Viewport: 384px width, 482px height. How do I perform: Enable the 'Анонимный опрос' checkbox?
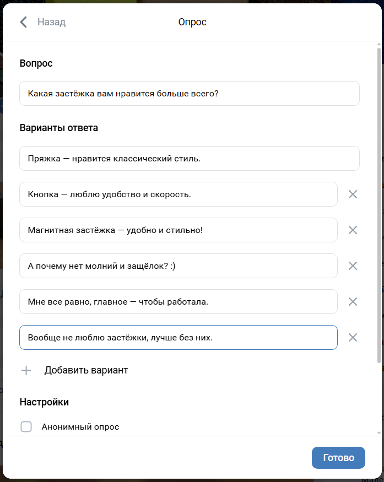[26, 426]
